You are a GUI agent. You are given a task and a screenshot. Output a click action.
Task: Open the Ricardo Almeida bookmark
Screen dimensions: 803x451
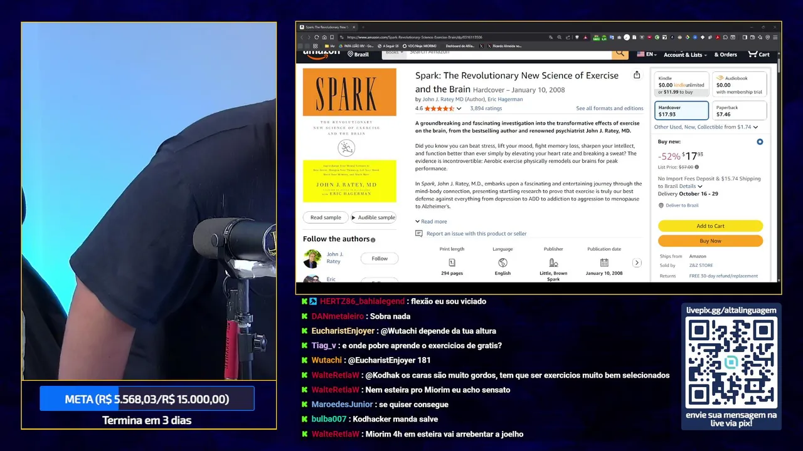[504, 46]
